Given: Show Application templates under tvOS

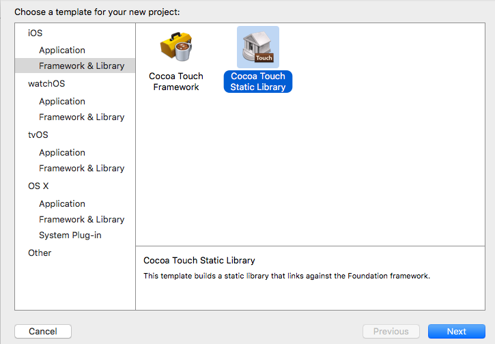Looking at the screenshot, I should [62, 153].
